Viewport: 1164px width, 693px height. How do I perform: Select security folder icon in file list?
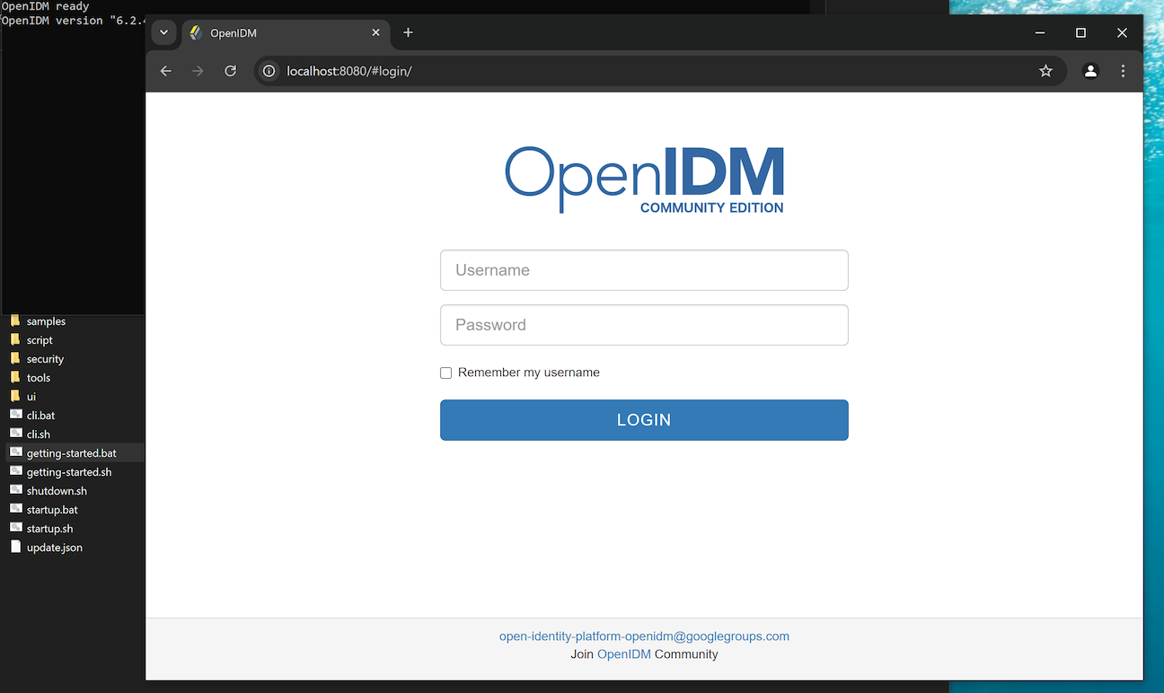pyautogui.click(x=15, y=358)
